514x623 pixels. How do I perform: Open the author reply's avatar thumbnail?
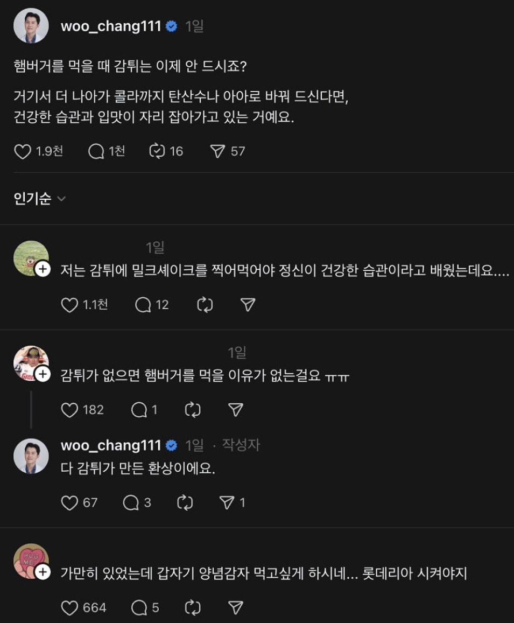(x=31, y=456)
